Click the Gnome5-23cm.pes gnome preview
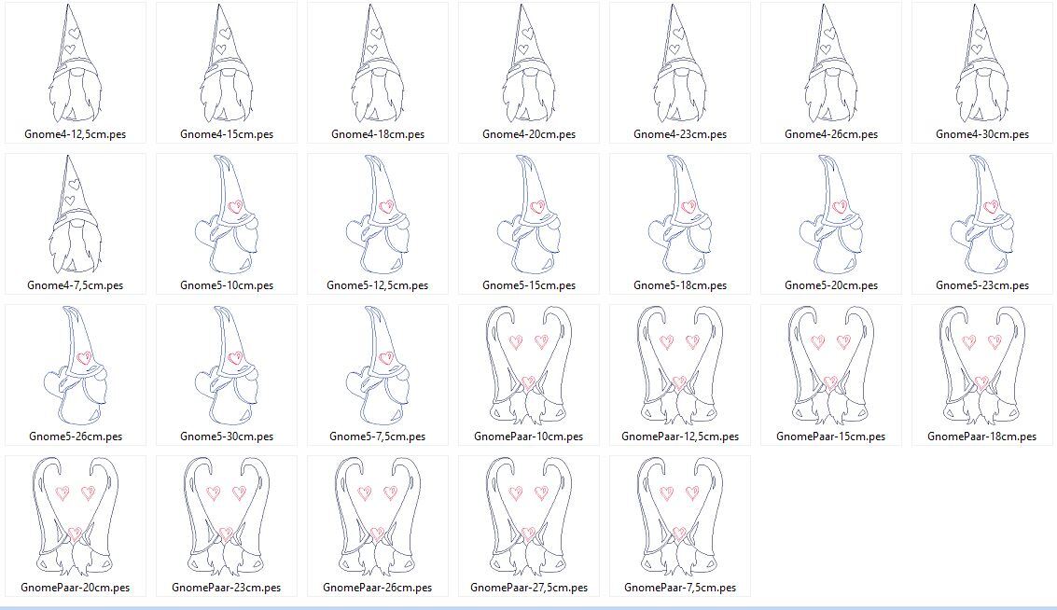This screenshot has height=610, width=1057. point(982,216)
